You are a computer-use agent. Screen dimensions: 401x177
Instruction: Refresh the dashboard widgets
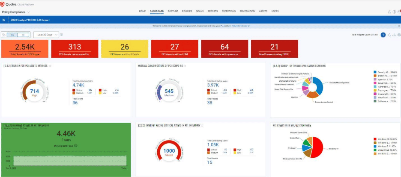tap(389, 35)
